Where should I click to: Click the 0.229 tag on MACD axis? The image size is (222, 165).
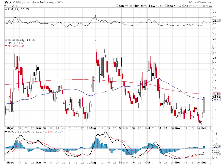216,146
